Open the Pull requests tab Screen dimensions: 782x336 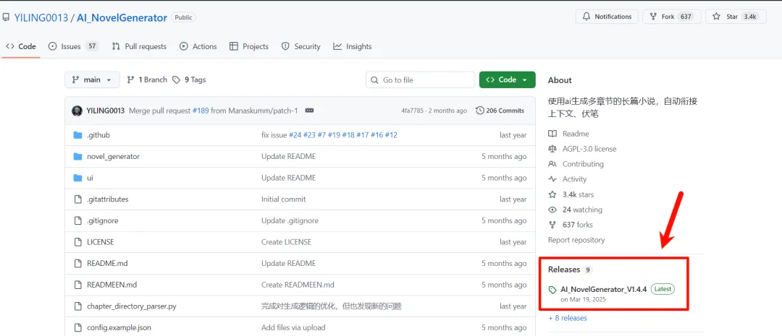point(139,46)
